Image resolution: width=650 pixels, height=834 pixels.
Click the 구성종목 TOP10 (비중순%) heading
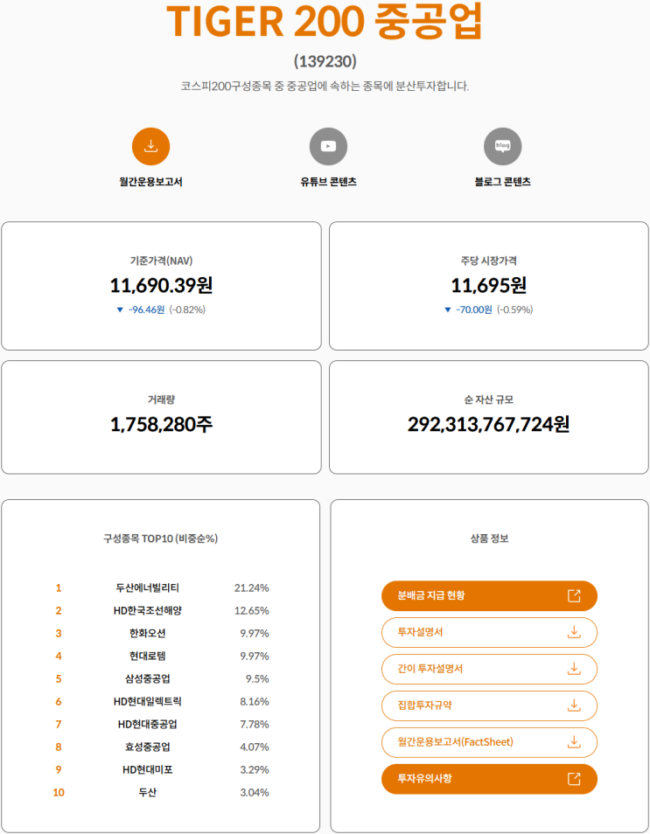coord(160,539)
